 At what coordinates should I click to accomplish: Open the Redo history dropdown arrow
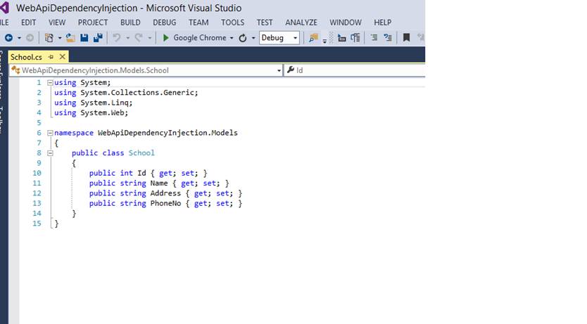point(149,38)
